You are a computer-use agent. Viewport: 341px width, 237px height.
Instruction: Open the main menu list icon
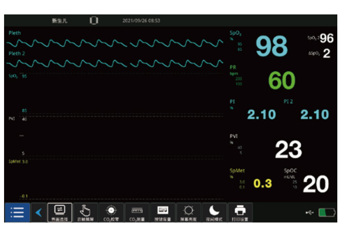[17, 213]
